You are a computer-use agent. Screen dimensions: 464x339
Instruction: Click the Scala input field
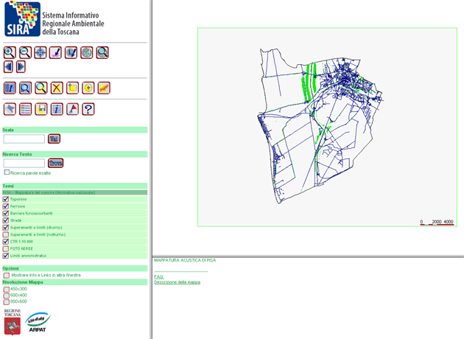[x=24, y=139]
